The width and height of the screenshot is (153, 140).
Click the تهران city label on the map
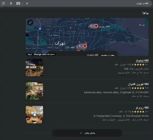coord(60,43)
